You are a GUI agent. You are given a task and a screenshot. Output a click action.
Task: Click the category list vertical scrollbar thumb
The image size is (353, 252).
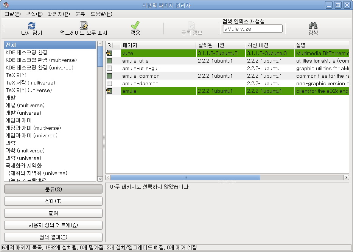(100, 56)
